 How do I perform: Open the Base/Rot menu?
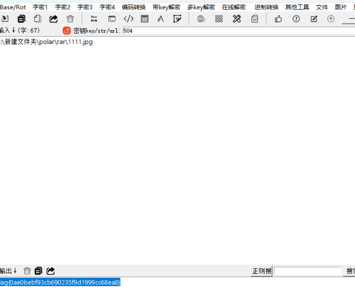[x=13, y=7]
